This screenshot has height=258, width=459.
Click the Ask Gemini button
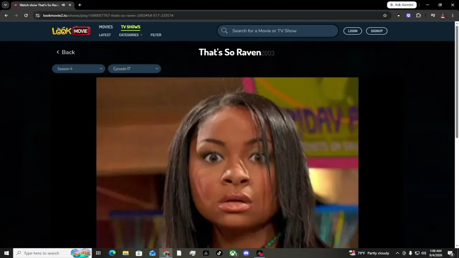tap(402, 5)
